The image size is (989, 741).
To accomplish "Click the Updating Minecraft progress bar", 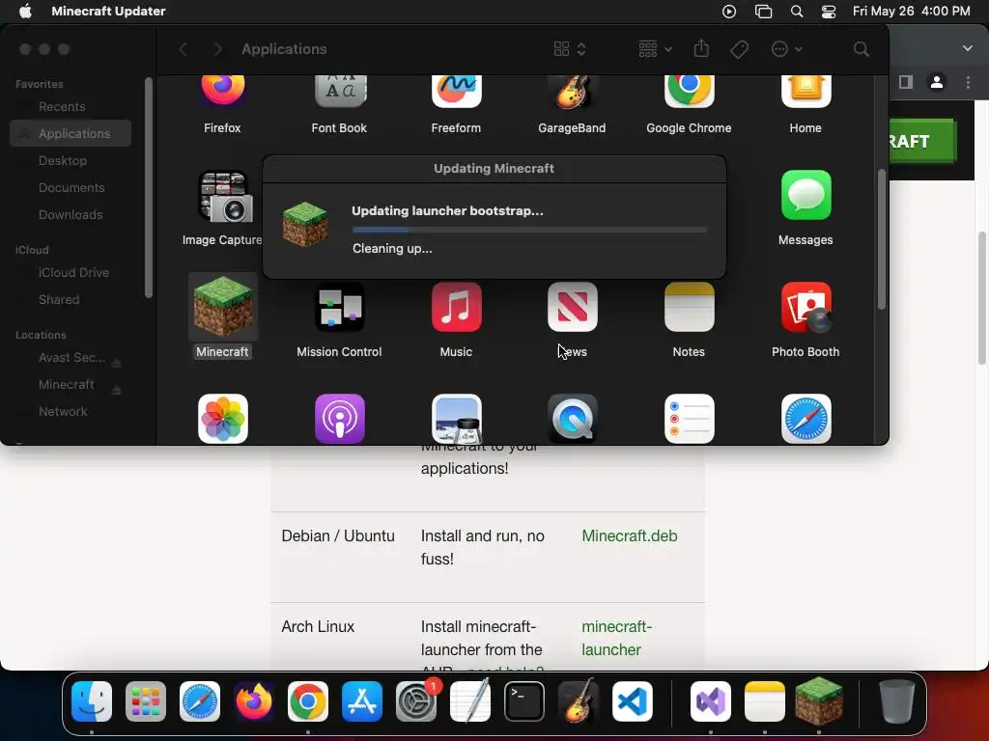I will pos(530,230).
